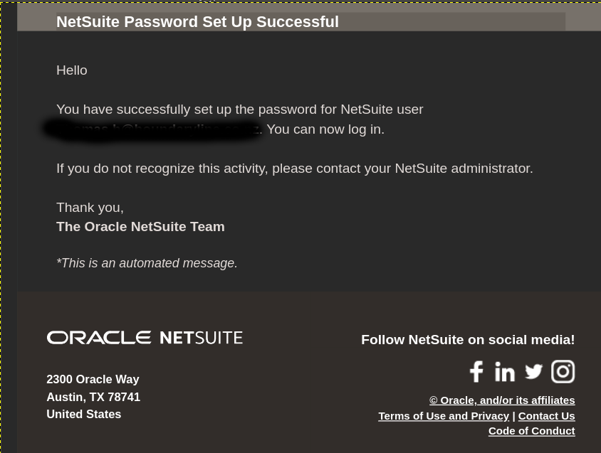Click the Contact Us link
Viewport: 601px width, 453px height.
(546, 415)
